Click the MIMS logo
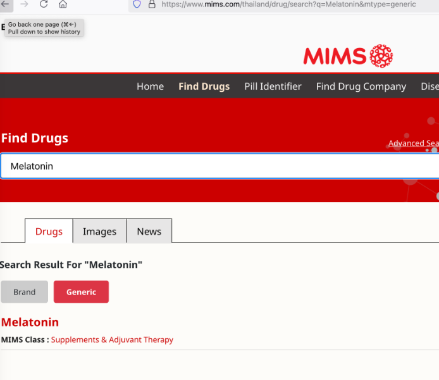 click(x=348, y=56)
